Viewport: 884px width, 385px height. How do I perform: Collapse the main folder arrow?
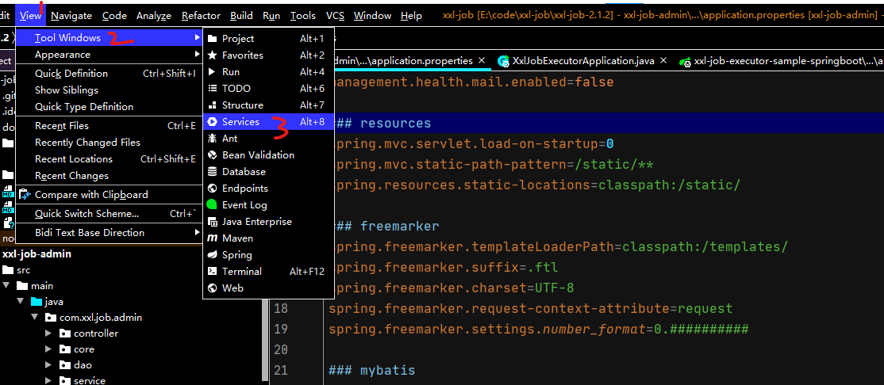6,286
